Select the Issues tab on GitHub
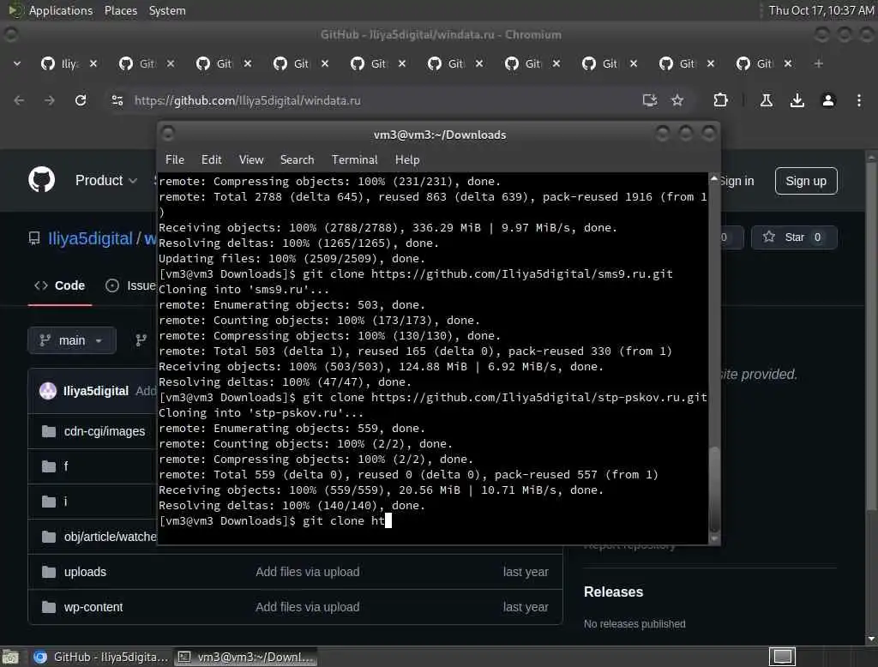The height and width of the screenshot is (667, 878). click(130, 285)
